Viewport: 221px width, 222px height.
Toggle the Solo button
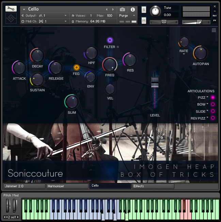tap(144, 9)
